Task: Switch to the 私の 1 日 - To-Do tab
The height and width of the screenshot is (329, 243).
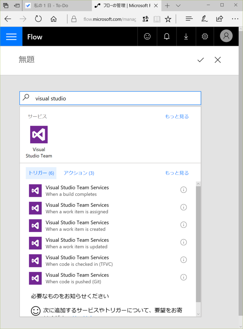Action: [x=57, y=6]
